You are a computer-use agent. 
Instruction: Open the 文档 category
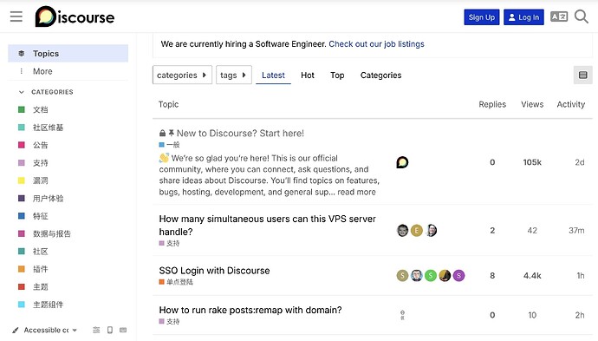click(40, 109)
